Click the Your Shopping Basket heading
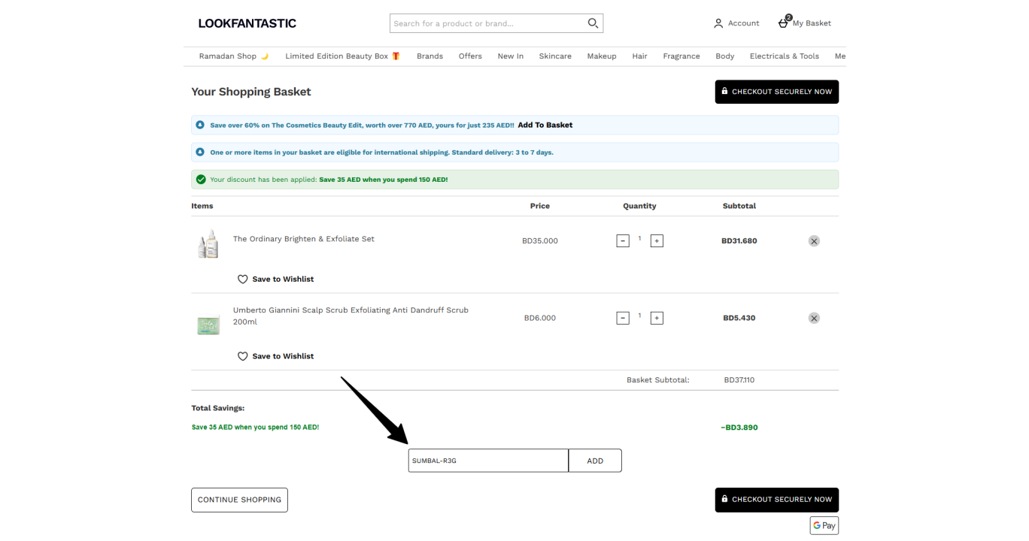The image size is (1029, 541). coord(251,92)
